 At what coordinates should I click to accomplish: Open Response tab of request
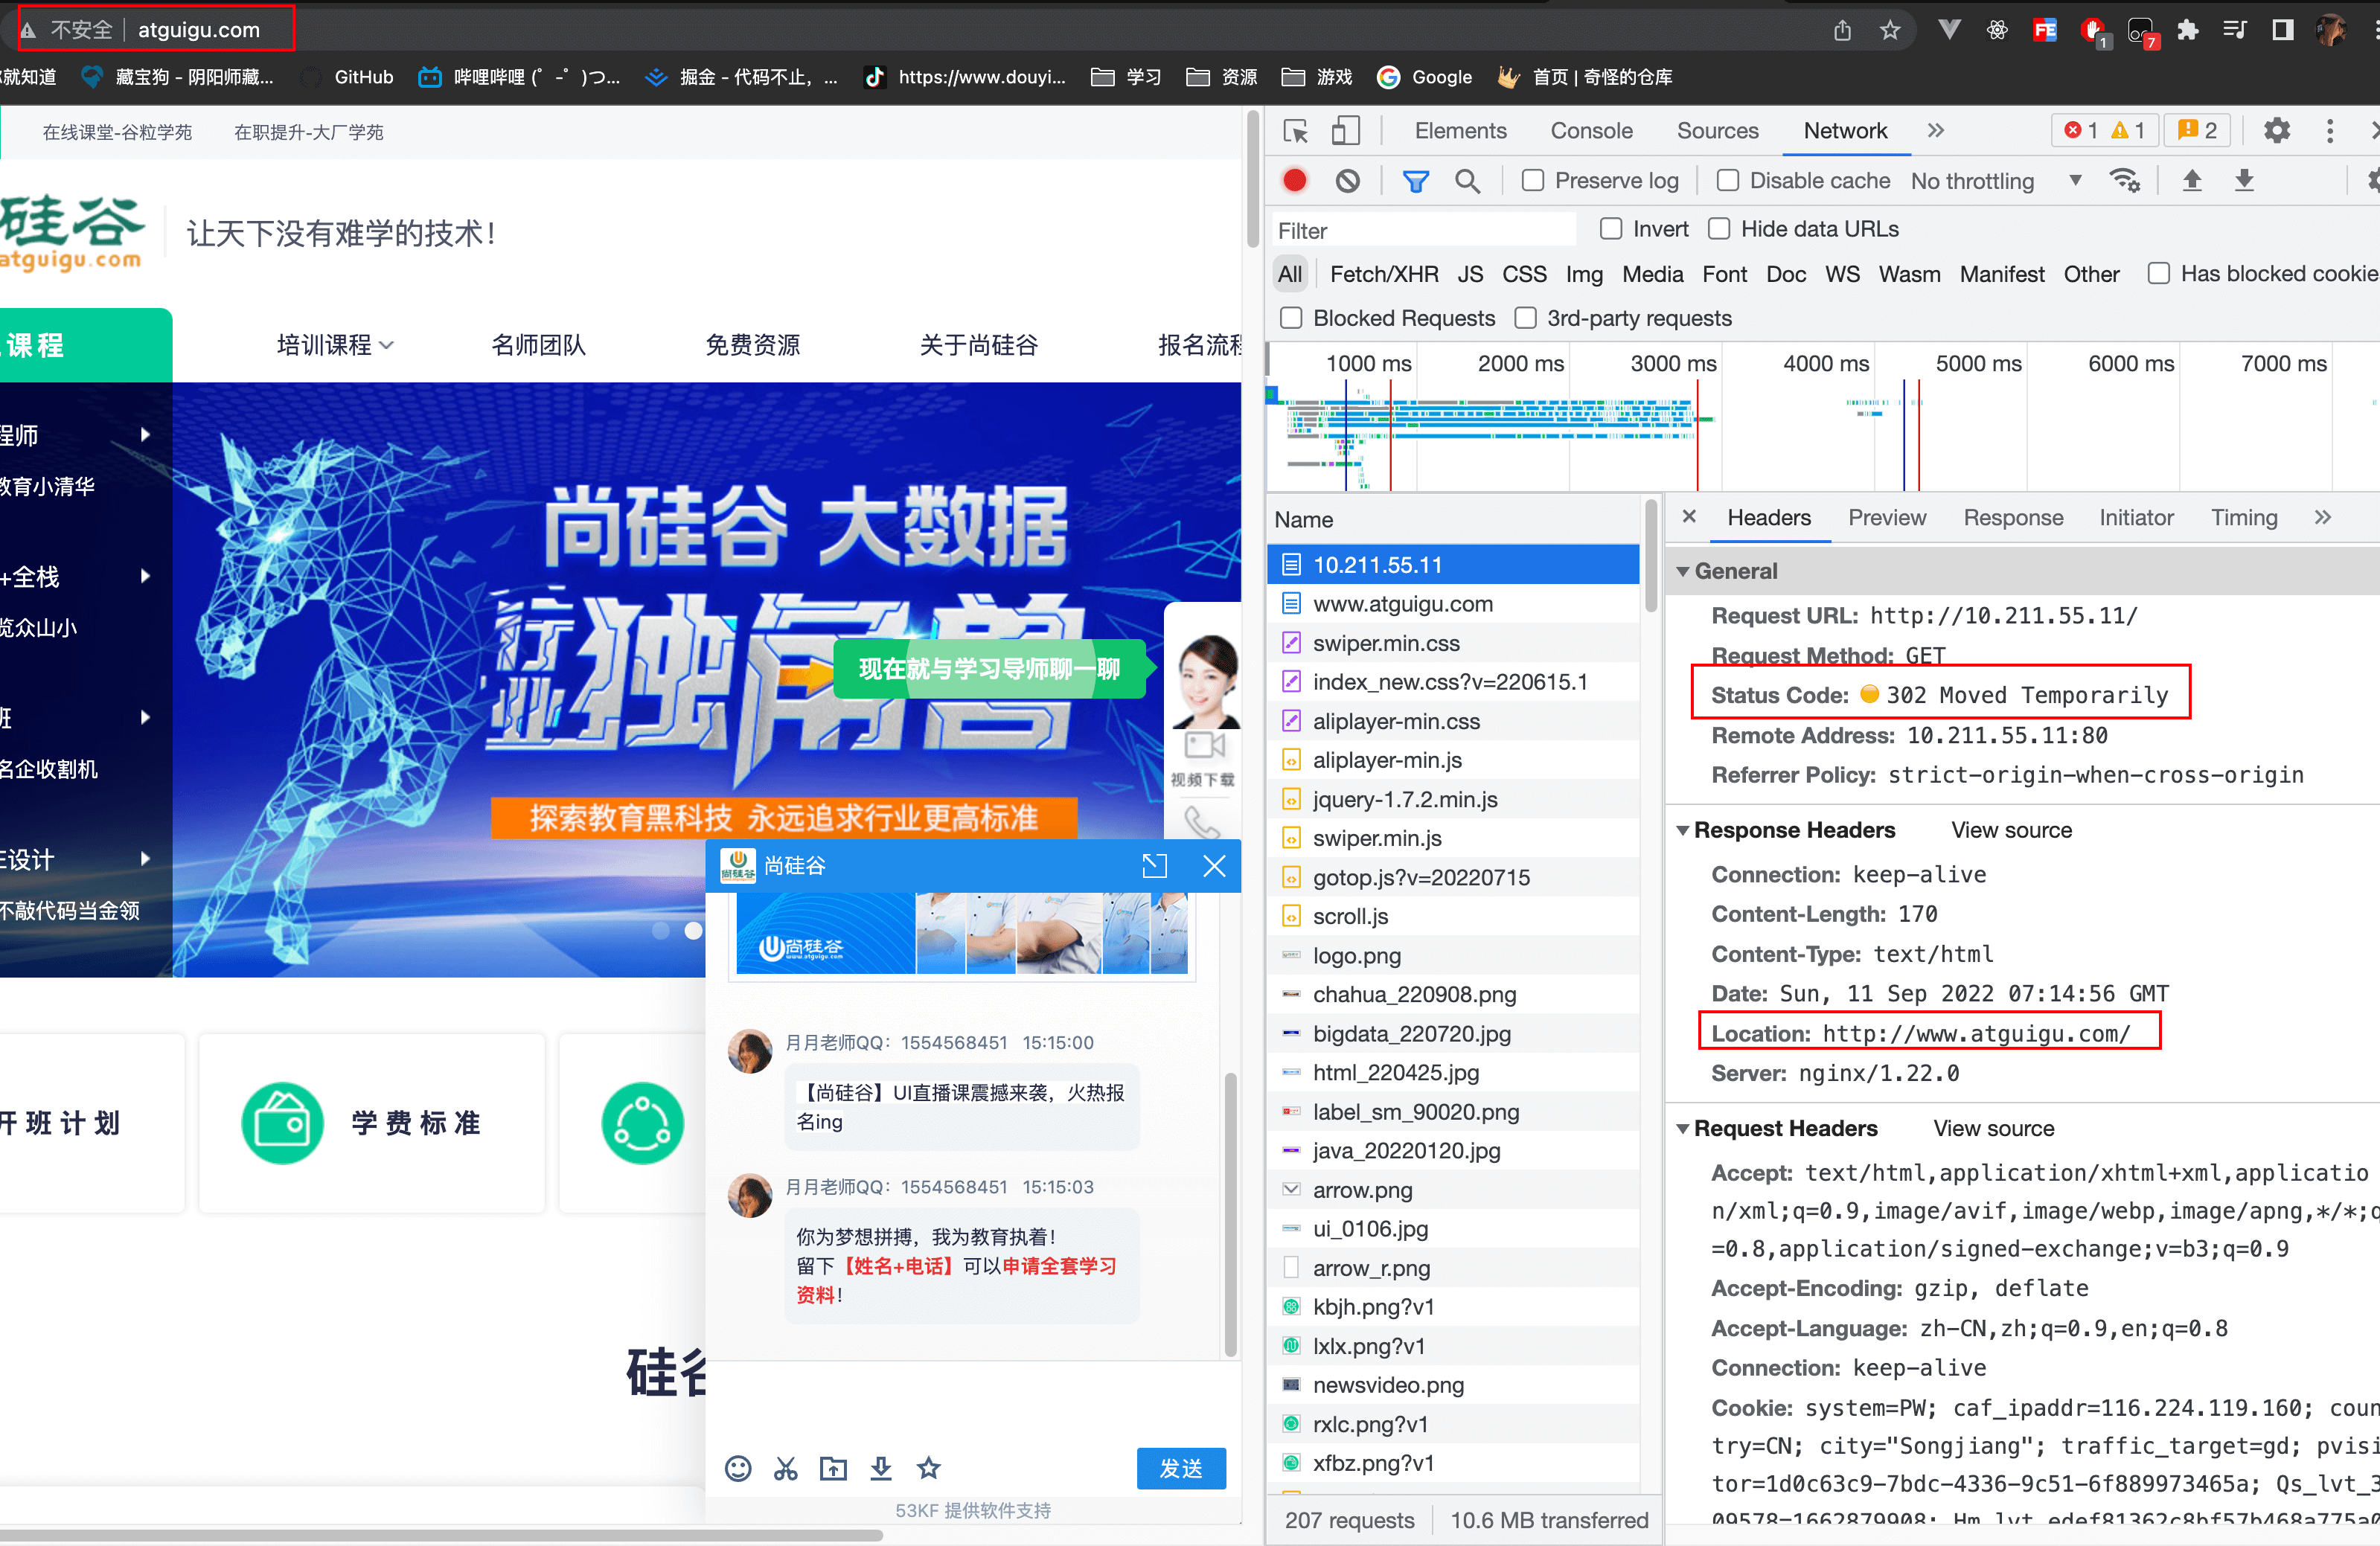[2013, 517]
